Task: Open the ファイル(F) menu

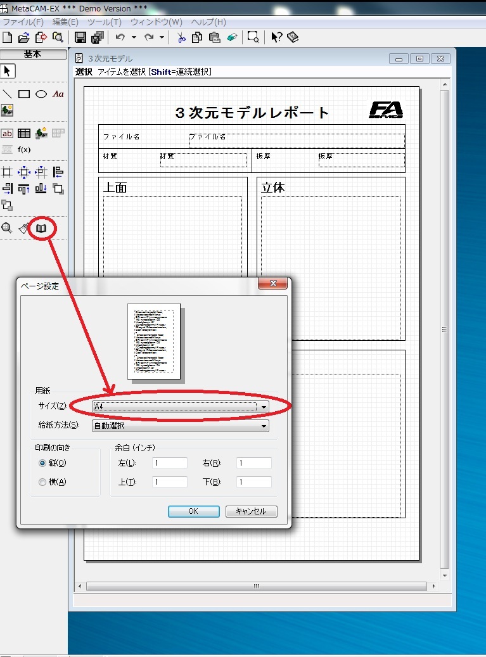Action: (x=23, y=22)
